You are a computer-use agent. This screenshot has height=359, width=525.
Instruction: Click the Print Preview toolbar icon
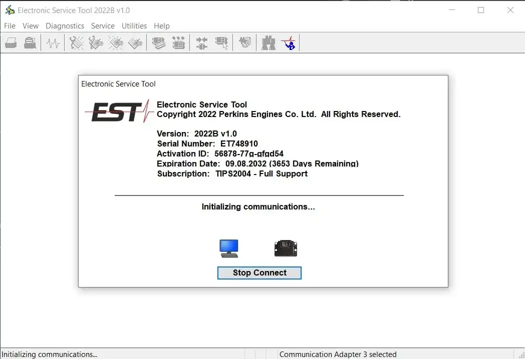30,43
